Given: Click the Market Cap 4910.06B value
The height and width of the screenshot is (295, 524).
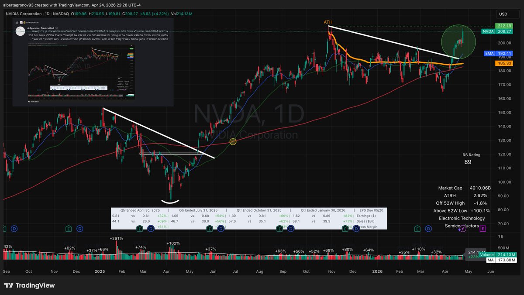Looking at the screenshot, I should pyautogui.click(x=480, y=188).
